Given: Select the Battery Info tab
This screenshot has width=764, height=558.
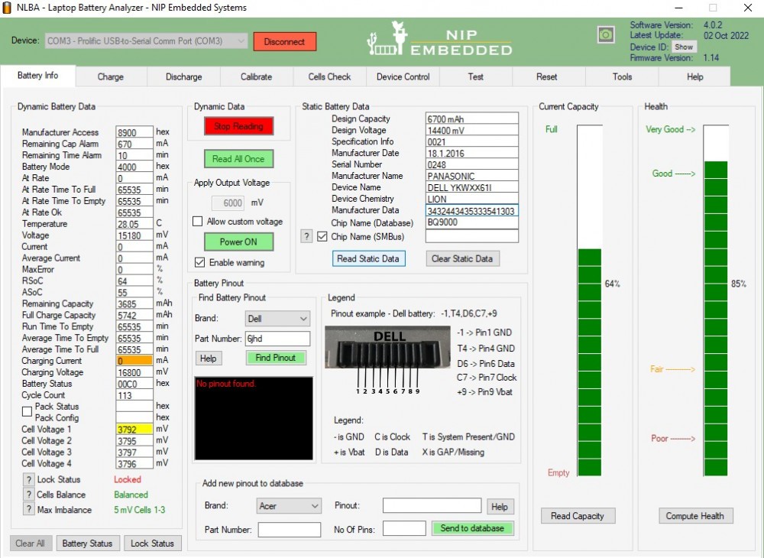Looking at the screenshot, I should point(38,76).
